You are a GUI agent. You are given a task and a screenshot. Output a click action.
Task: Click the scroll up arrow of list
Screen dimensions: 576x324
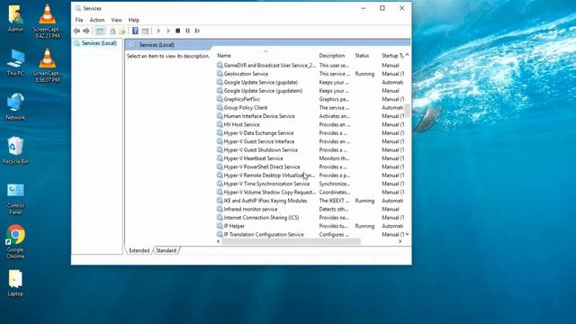[407, 55]
